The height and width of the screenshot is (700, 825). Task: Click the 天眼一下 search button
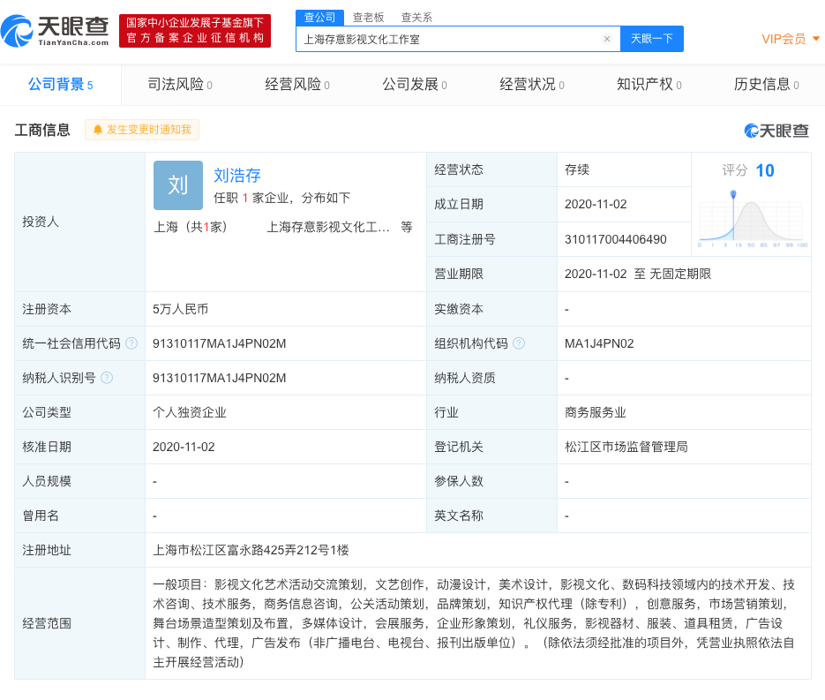[x=652, y=39]
